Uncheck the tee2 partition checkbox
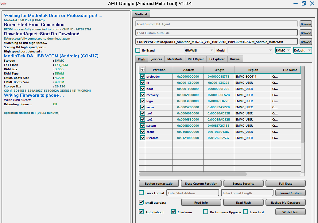 click(142, 119)
